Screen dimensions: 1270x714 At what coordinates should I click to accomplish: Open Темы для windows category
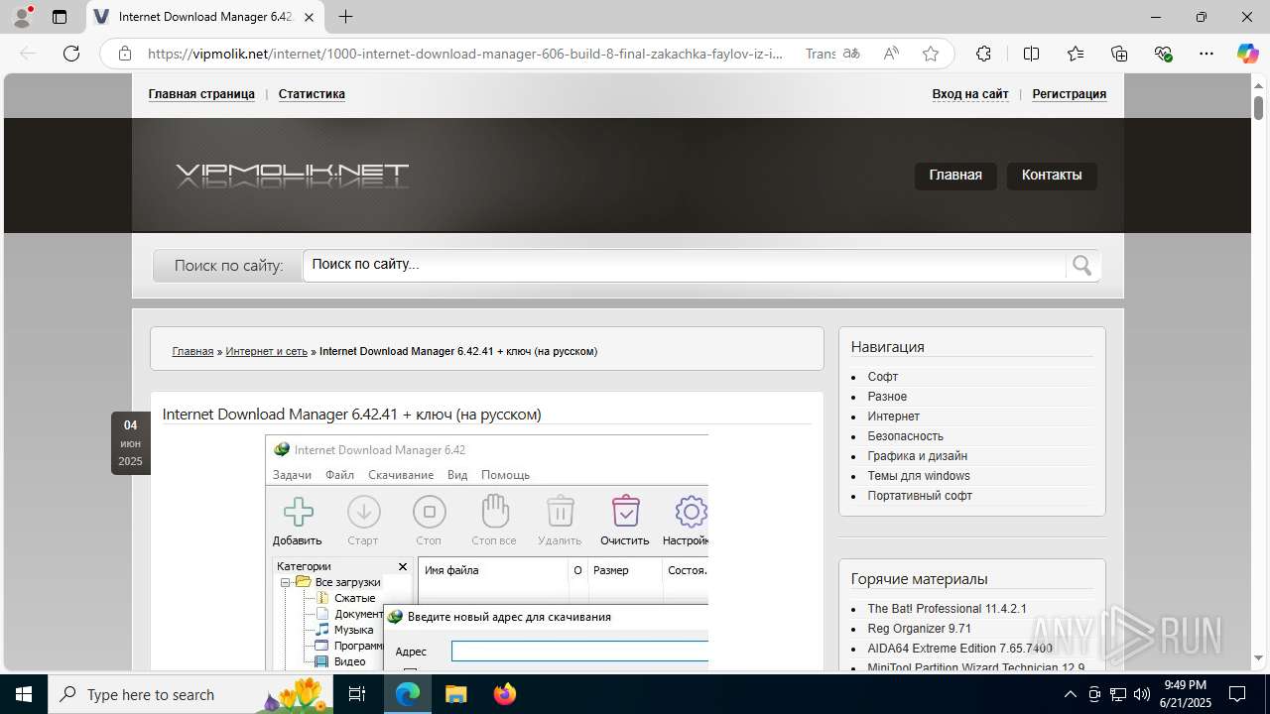[x=919, y=476]
